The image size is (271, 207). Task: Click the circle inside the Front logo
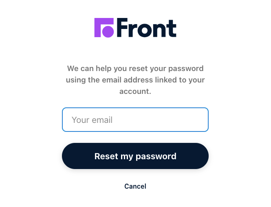pyautogui.click(x=108, y=31)
